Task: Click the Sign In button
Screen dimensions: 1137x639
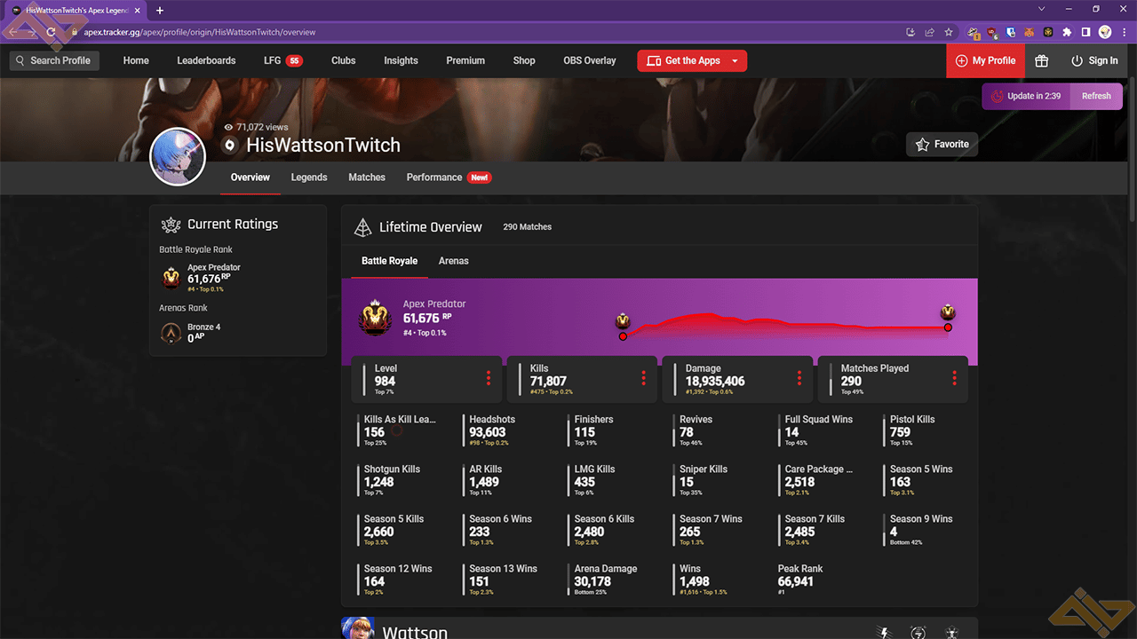Action: (1094, 60)
